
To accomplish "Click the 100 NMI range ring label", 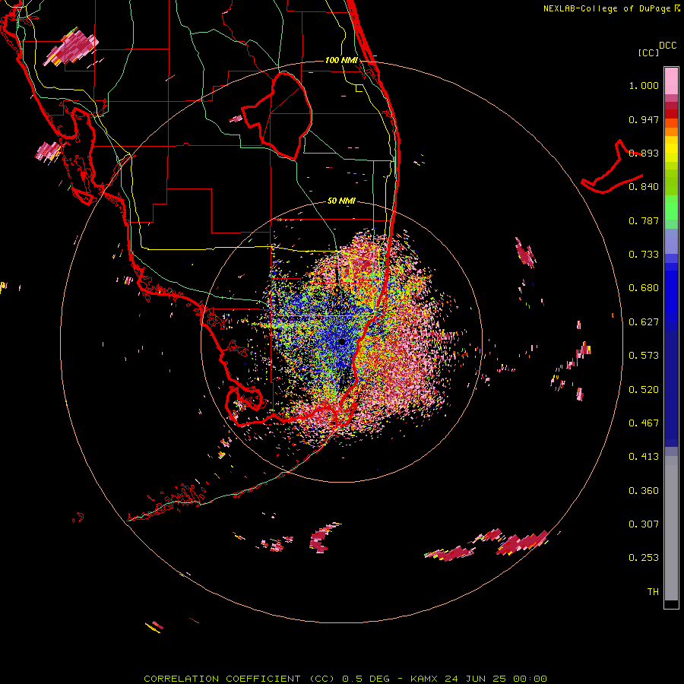I will 341,60.
